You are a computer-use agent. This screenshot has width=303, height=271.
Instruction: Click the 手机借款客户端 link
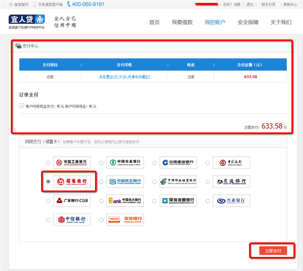pyautogui.click(x=50, y=5)
